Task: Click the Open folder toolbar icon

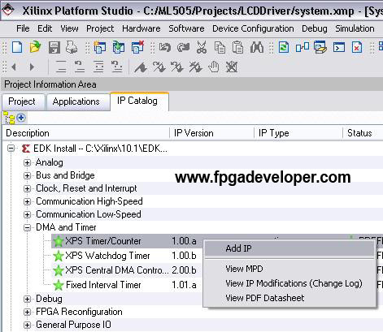Action: (35, 47)
